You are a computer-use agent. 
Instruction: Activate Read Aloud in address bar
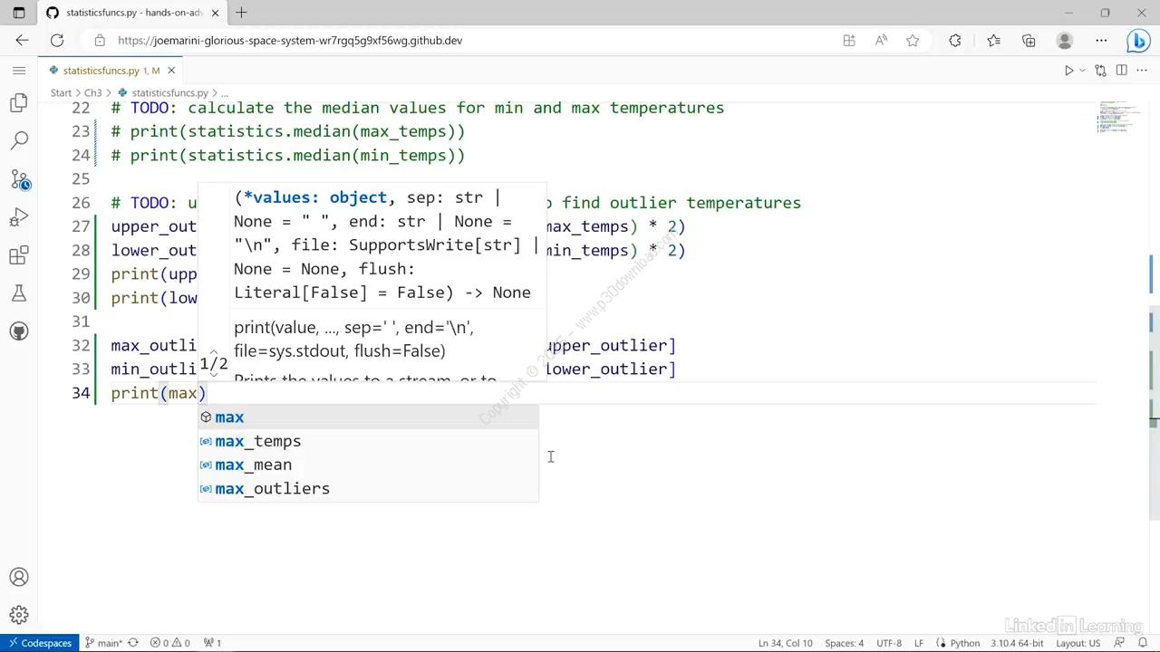[x=881, y=40]
